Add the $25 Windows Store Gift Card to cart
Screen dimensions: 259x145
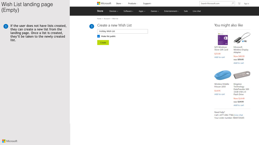pyautogui.click(x=219, y=57)
